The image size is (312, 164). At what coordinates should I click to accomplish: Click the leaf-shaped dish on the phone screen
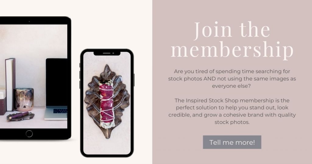tap(107, 101)
